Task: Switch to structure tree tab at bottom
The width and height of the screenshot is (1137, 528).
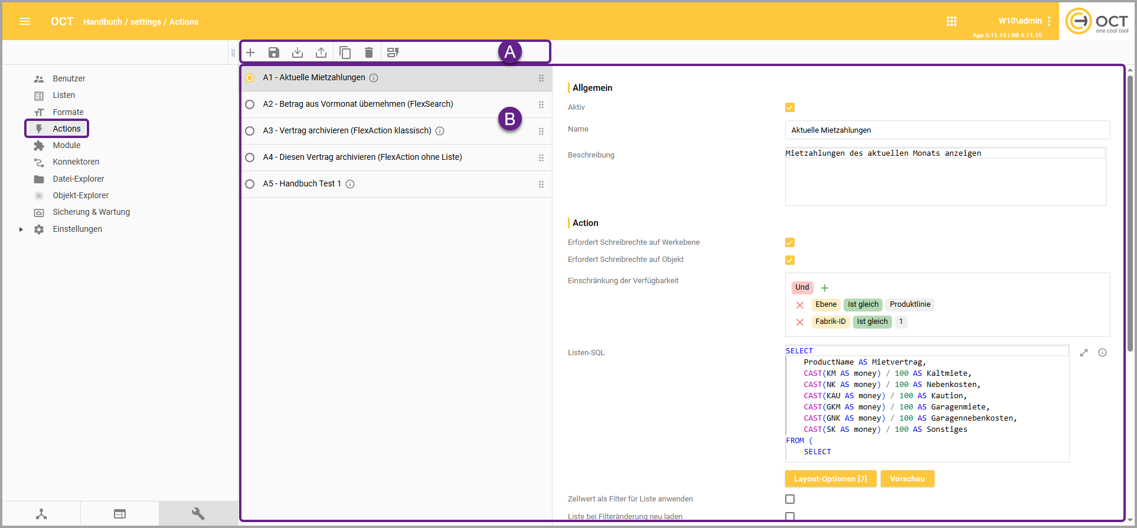Action: (41, 514)
